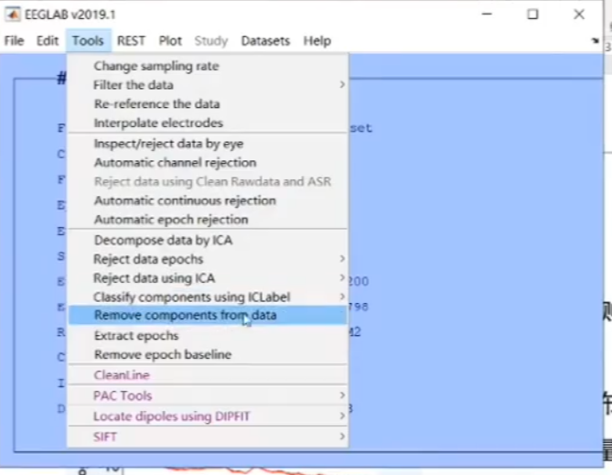Expand Locate dipoles using DIPFIT submenu
Viewport: 612px width, 475px height.
(x=172, y=416)
